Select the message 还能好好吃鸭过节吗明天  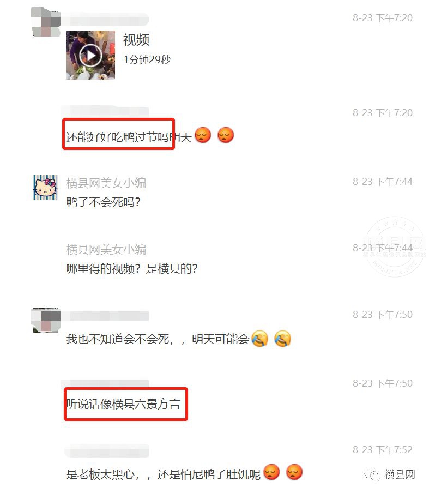pyautogui.click(x=129, y=137)
